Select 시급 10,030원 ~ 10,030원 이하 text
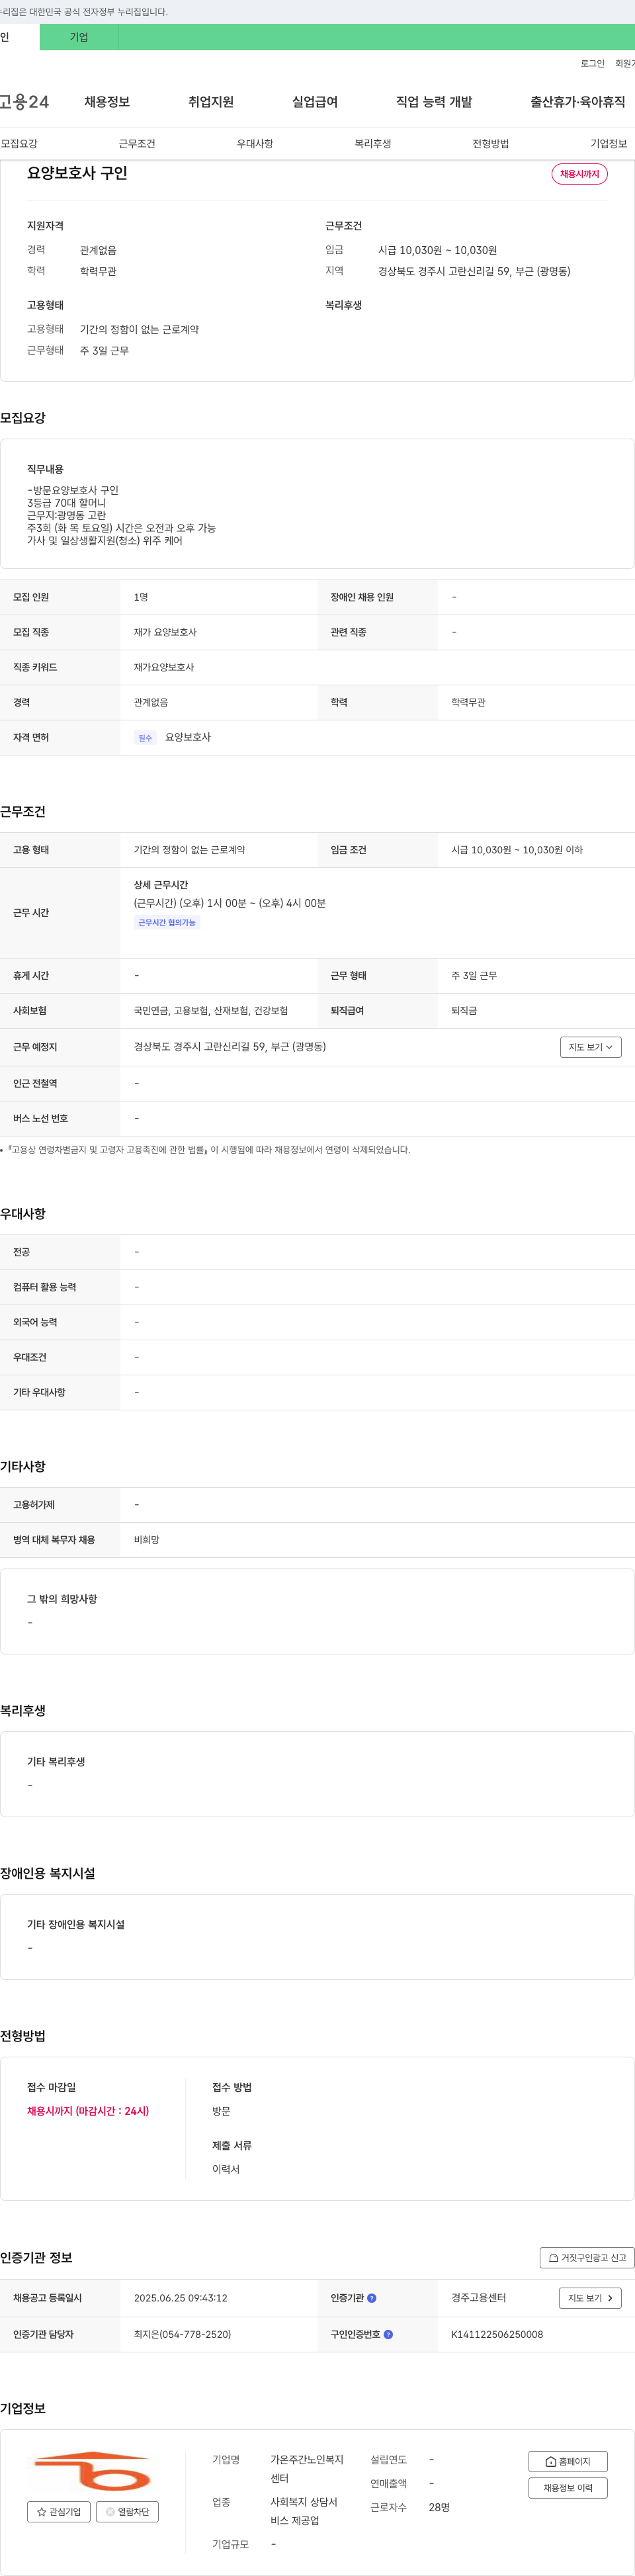 [517, 850]
